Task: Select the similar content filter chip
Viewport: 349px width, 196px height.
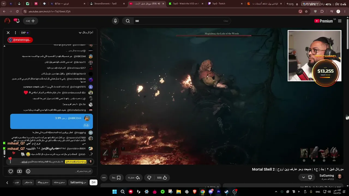Action: pos(59,182)
